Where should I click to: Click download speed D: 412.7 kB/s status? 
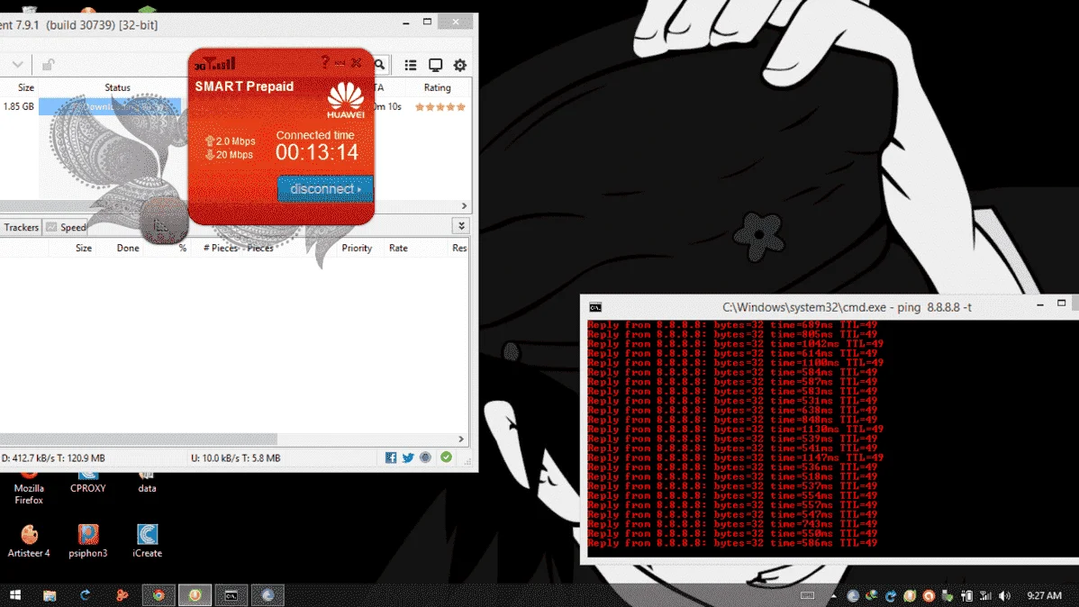[x=53, y=458]
